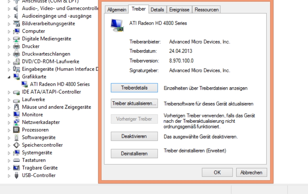Click the Speichercontroller icon

(16, 145)
